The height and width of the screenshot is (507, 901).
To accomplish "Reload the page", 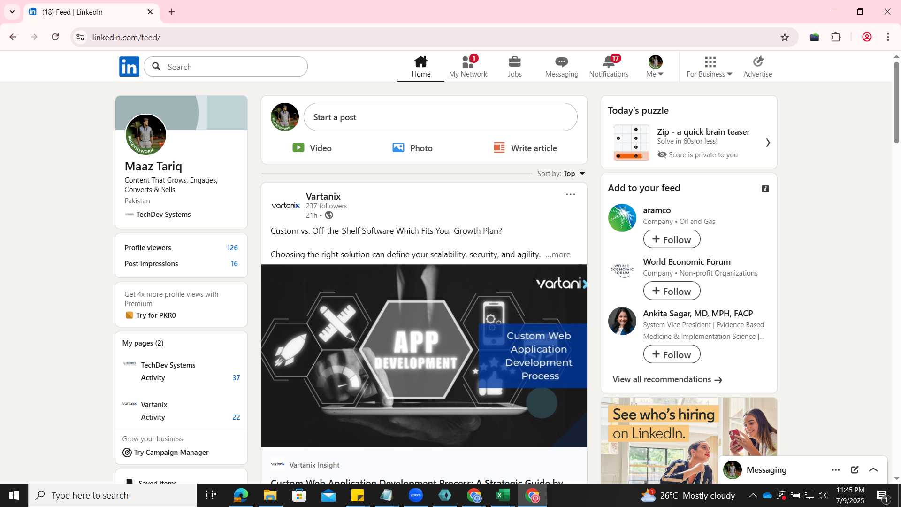I will pos(55,37).
